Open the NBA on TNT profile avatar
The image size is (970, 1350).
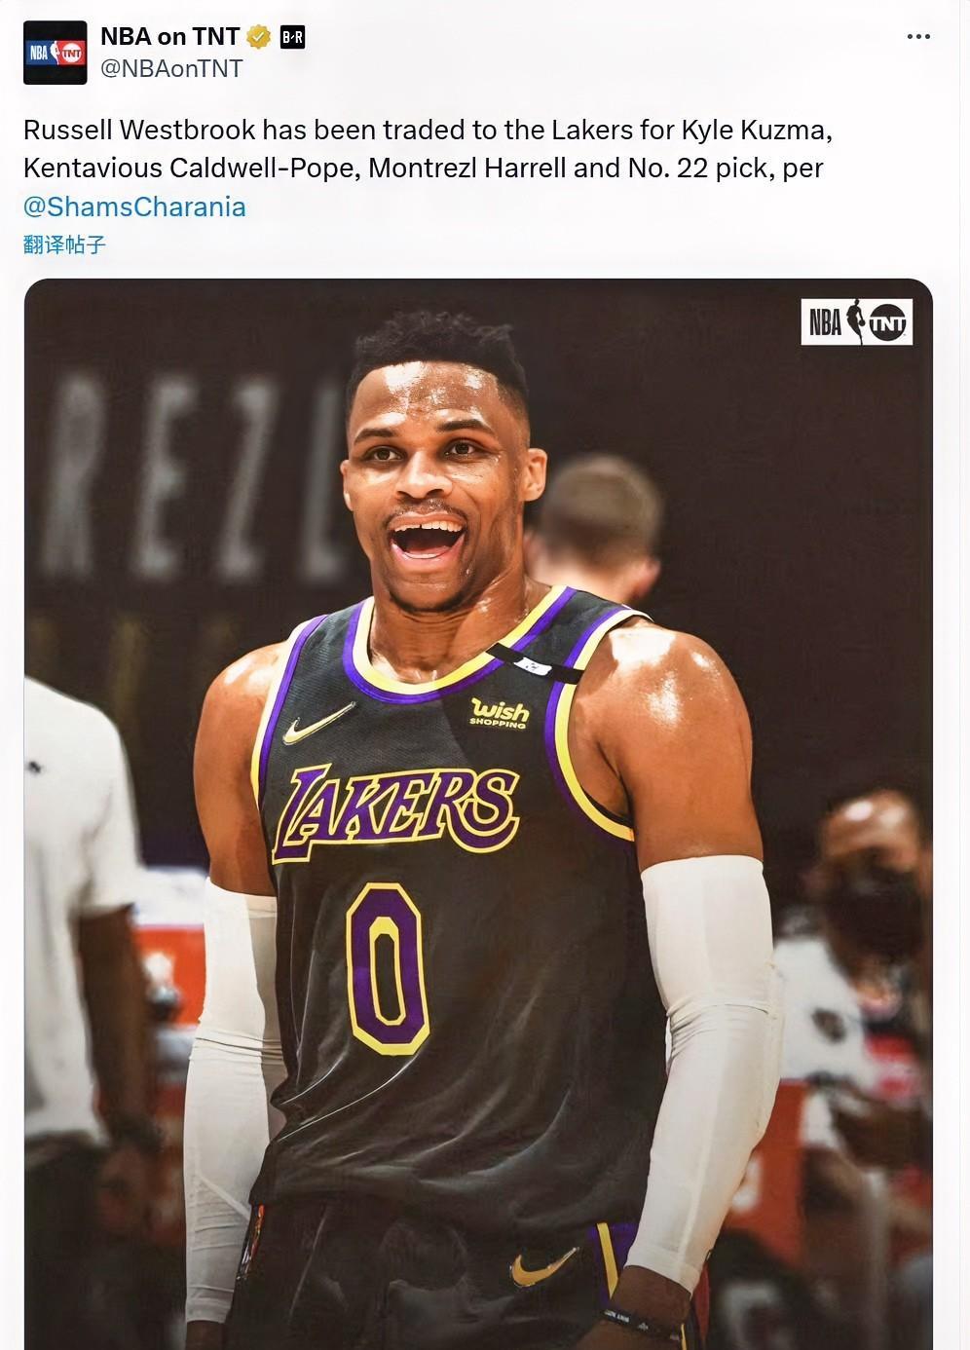tap(56, 53)
